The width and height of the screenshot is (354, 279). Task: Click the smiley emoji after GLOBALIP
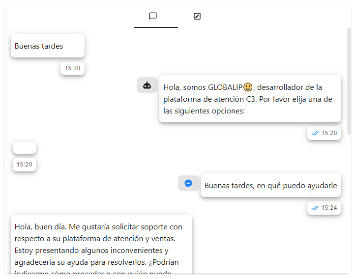coord(248,87)
